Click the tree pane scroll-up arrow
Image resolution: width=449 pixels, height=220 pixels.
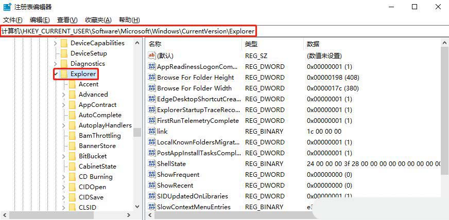pos(137,43)
